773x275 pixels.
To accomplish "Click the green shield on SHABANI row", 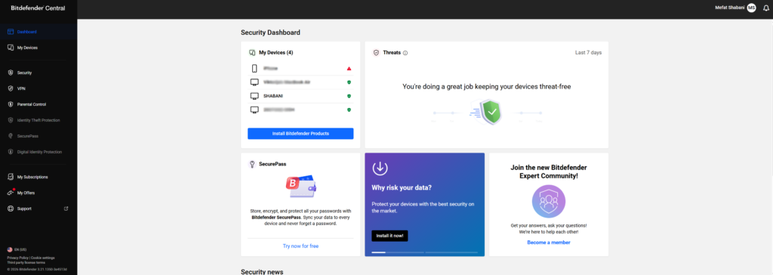I will (349, 96).
